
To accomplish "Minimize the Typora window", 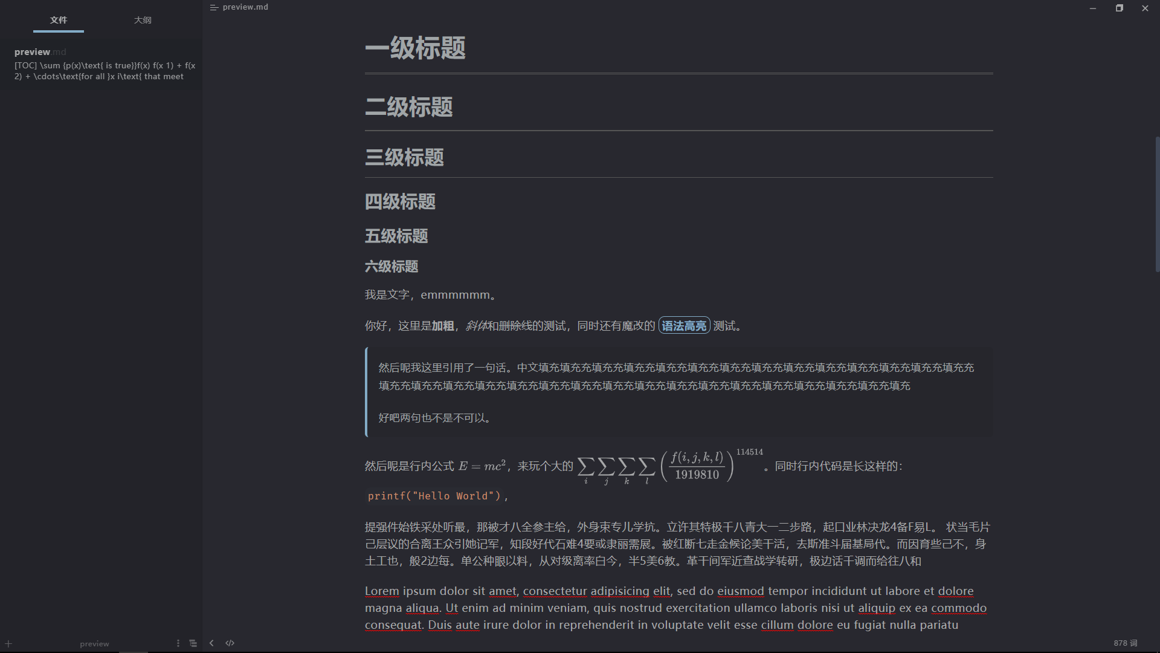I will (x=1092, y=8).
